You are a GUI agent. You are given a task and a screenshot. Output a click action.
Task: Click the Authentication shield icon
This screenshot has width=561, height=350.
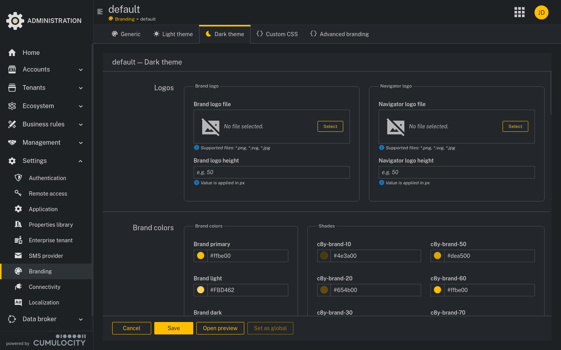tap(18, 178)
